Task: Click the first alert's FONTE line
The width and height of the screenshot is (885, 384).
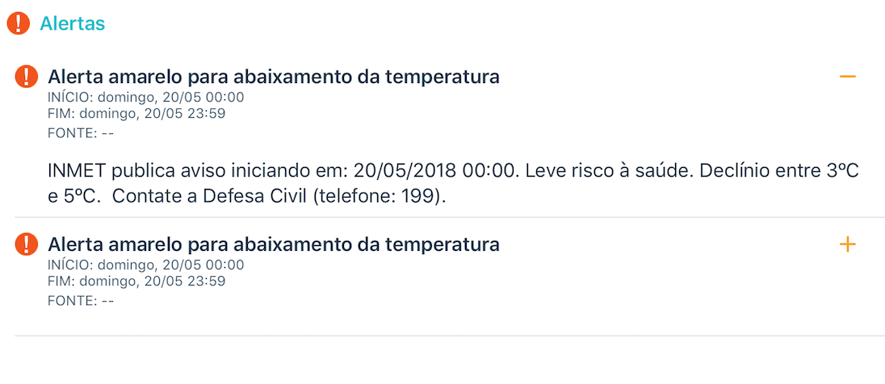Action: tap(82, 134)
